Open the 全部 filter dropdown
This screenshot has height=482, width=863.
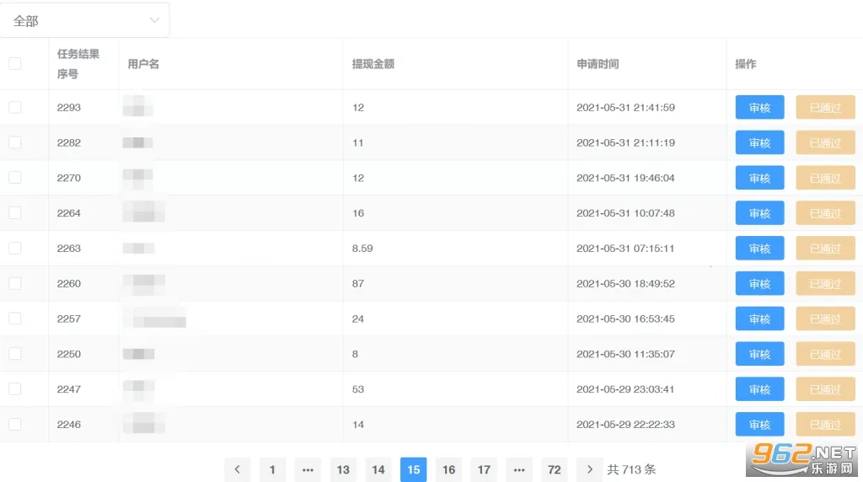tap(84, 20)
